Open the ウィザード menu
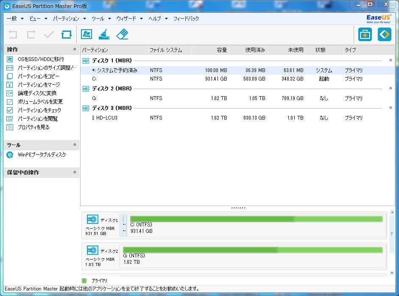The width and height of the screenshot is (399, 296). (x=129, y=19)
